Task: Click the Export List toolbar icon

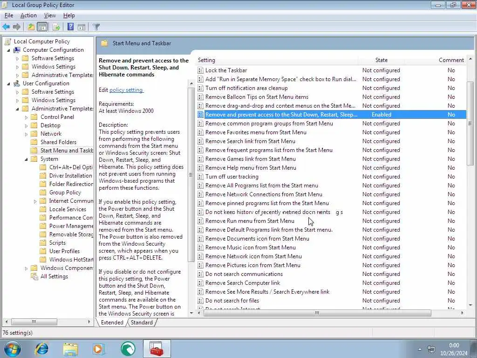Action: (56, 27)
